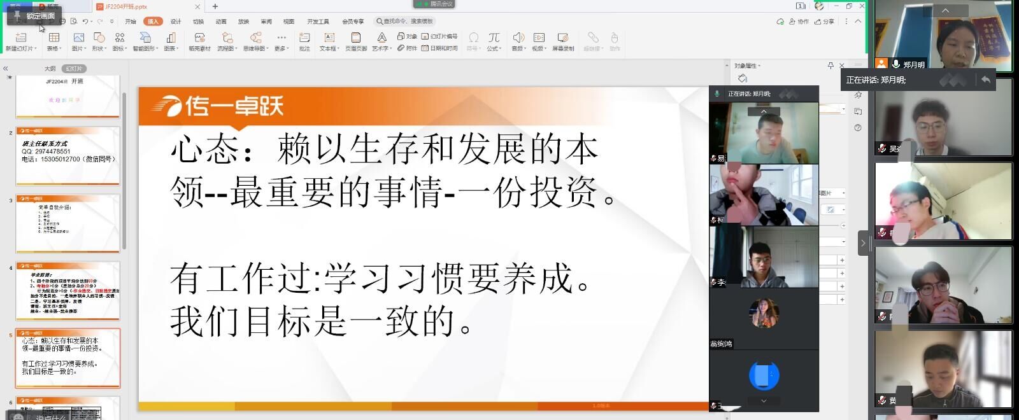Open the quick access customize dropdown arrow

click(111, 21)
